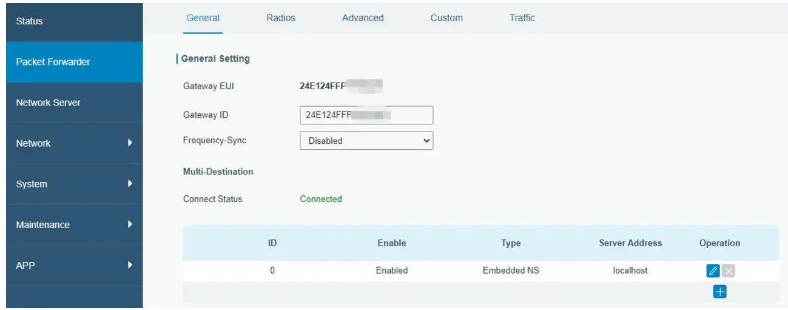Image resolution: width=788 pixels, height=310 pixels.
Task: Click the Operation column header
Action: coord(719,243)
